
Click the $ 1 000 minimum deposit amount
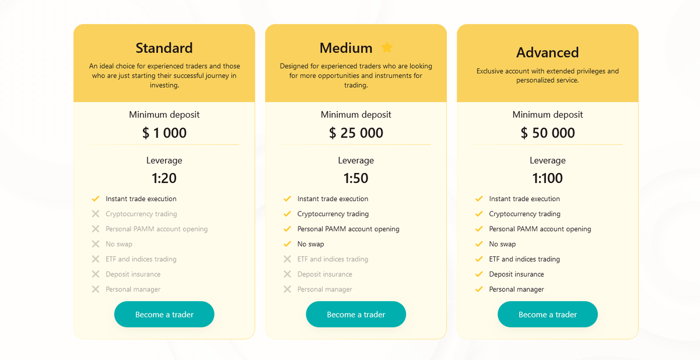click(164, 133)
